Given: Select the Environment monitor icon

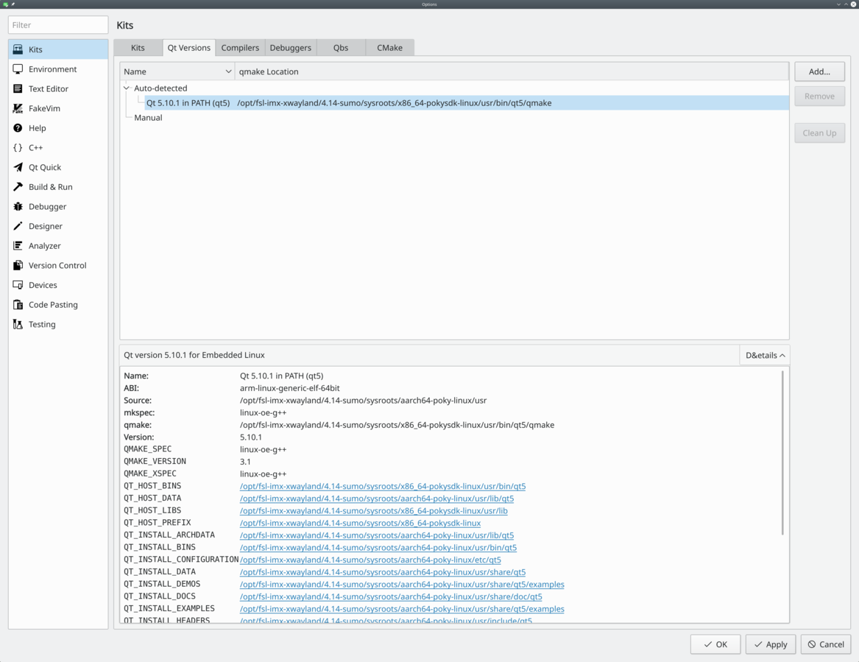Looking at the screenshot, I should coord(18,69).
